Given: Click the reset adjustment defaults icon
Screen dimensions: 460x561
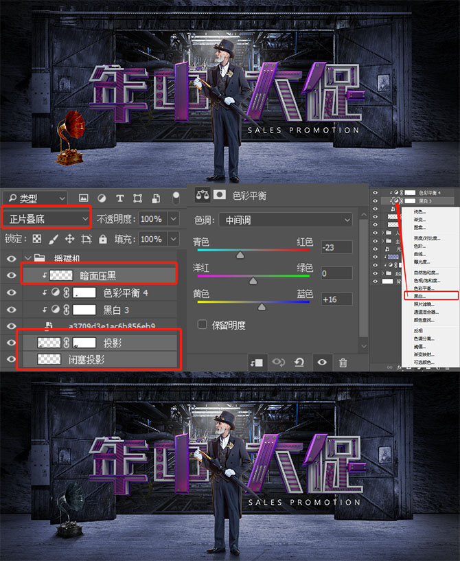Looking at the screenshot, I should (x=299, y=363).
